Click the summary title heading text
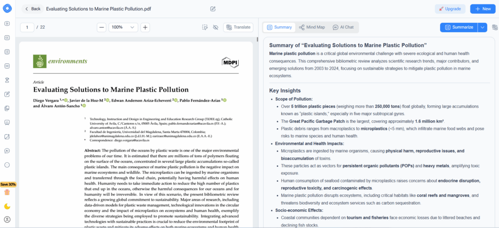The image size is (499, 228). (x=348, y=45)
